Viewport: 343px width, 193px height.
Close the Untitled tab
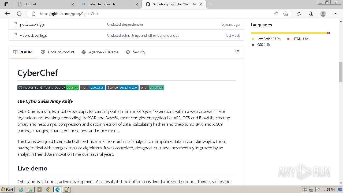73,4
